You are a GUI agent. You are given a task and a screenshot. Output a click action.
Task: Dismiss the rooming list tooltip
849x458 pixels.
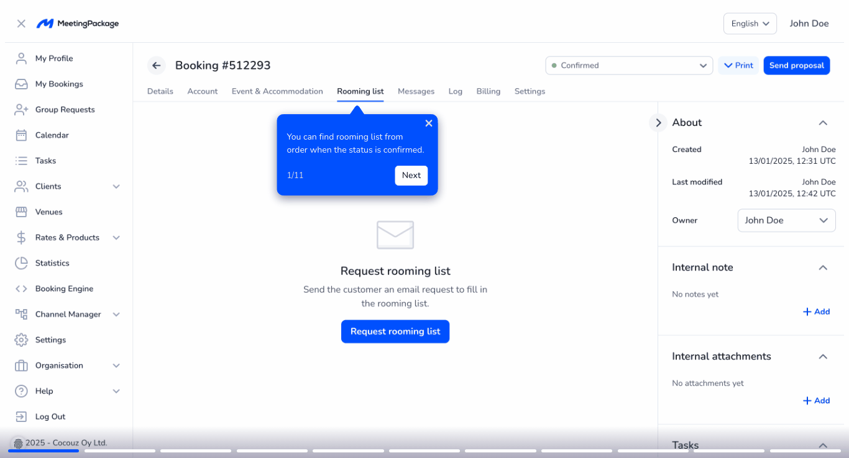(x=428, y=123)
